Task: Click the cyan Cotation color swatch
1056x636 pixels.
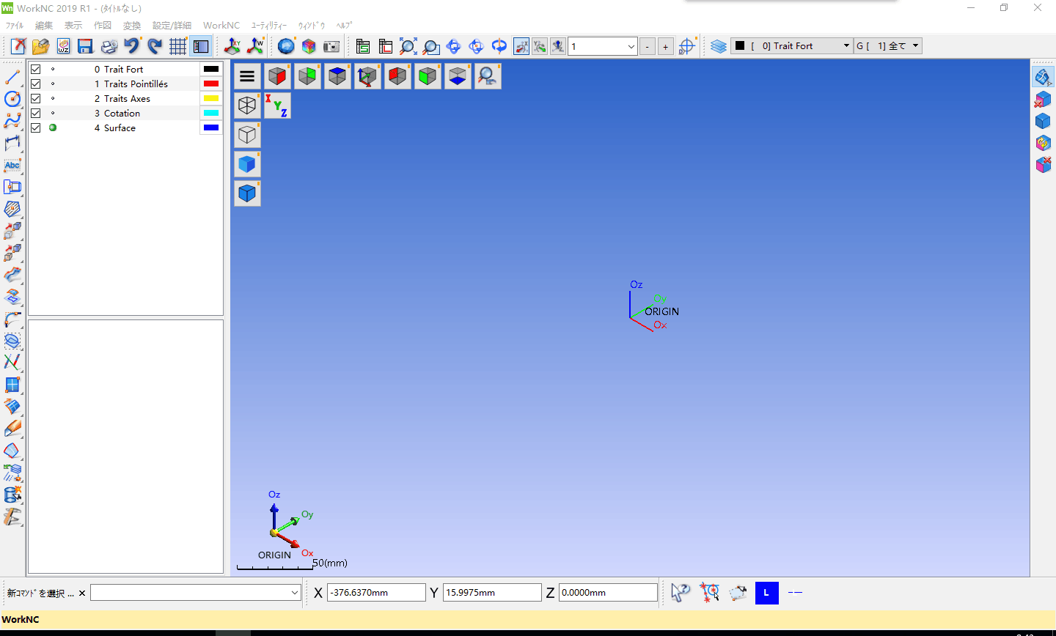Action: point(211,113)
